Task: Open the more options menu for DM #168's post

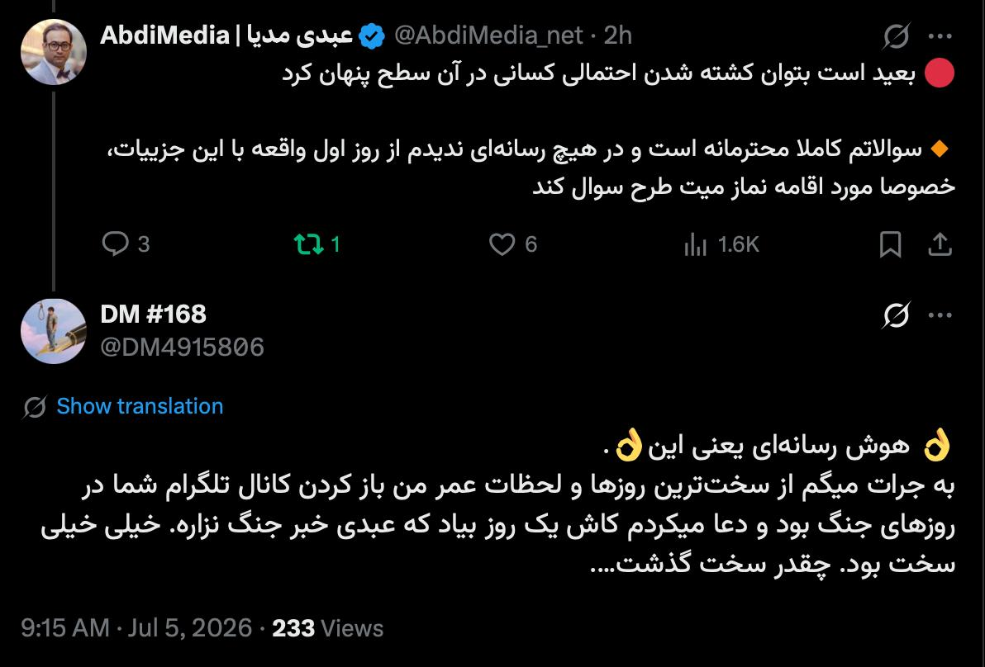Action: 940,315
